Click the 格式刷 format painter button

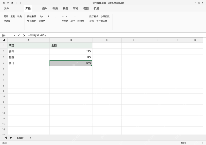(7, 21)
